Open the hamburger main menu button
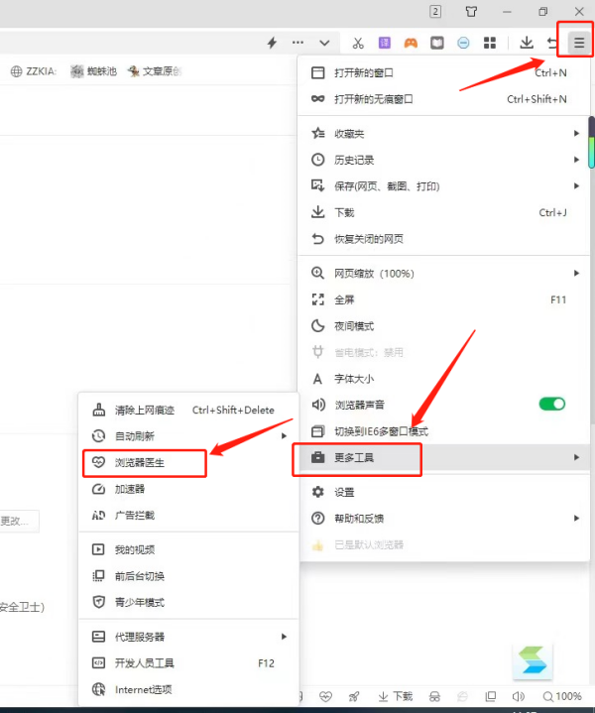The height and width of the screenshot is (713, 595). click(x=579, y=43)
